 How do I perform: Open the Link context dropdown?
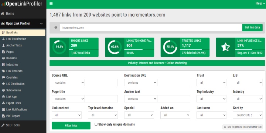tap(66, 115)
